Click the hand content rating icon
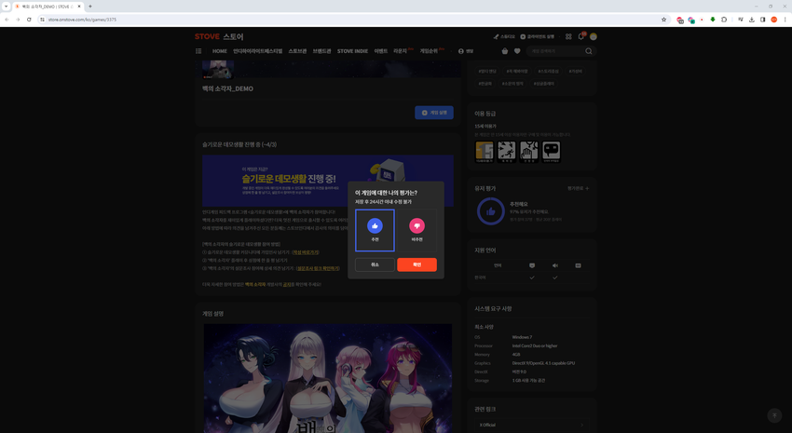The image size is (792, 433). pyautogui.click(x=529, y=152)
